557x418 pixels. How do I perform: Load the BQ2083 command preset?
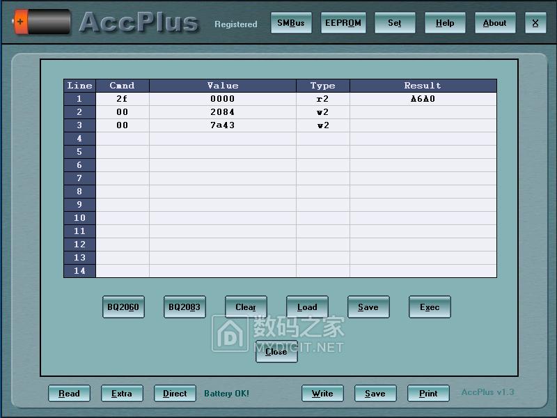pyautogui.click(x=185, y=307)
